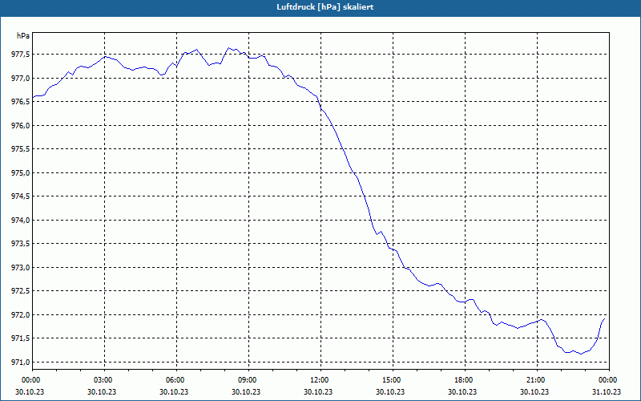
Task: Click the 973,5 y-axis label
Action: tap(21, 244)
